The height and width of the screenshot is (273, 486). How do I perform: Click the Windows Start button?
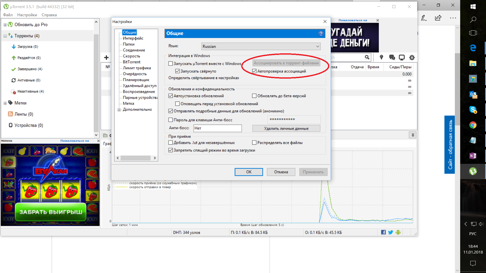[473, 7]
